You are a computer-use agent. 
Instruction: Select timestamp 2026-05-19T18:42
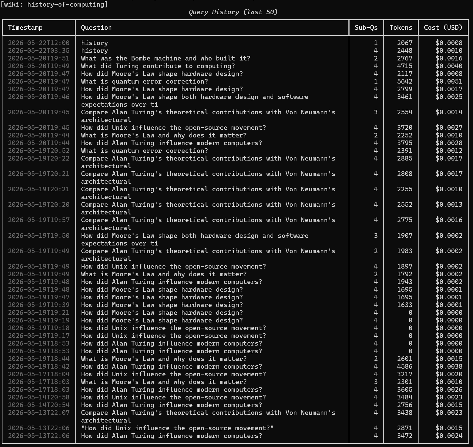coord(39,366)
